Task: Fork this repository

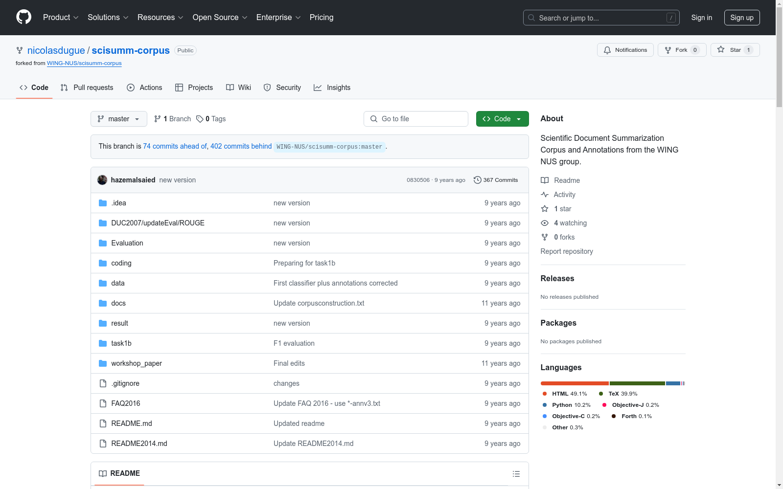Action: (x=682, y=50)
